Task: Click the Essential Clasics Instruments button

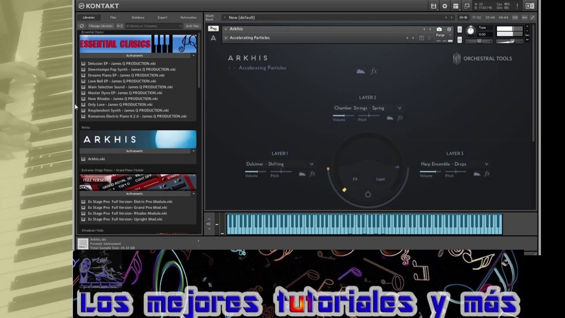Action: (135, 56)
